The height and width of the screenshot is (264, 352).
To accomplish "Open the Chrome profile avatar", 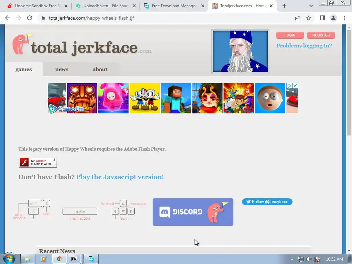I will tap(333, 18).
